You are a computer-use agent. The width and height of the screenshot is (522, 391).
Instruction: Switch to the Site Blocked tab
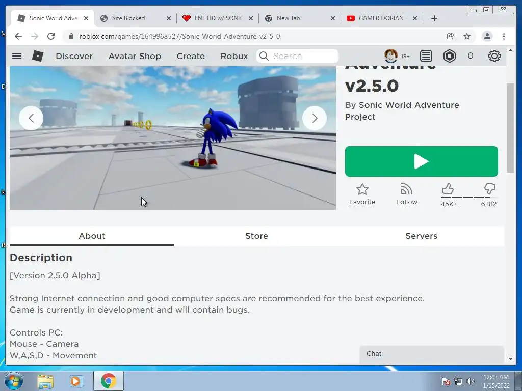133,18
